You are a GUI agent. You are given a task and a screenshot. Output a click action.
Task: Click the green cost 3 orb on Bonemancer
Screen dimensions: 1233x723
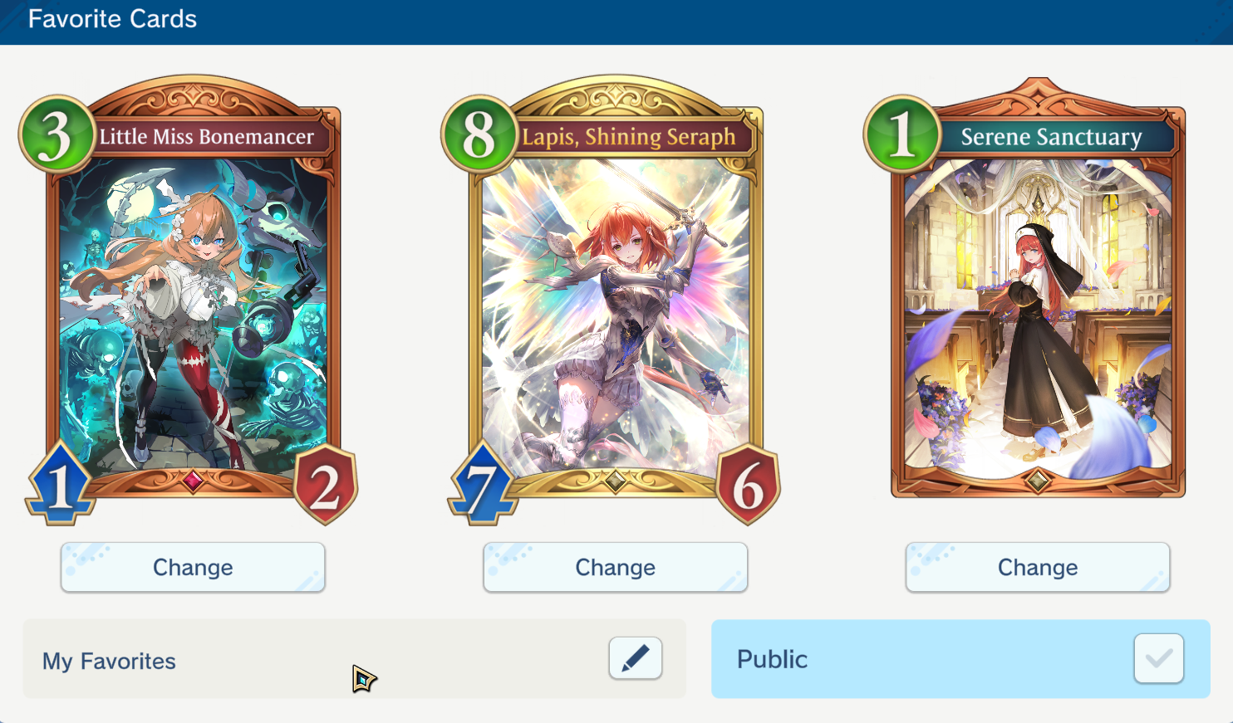[56, 134]
